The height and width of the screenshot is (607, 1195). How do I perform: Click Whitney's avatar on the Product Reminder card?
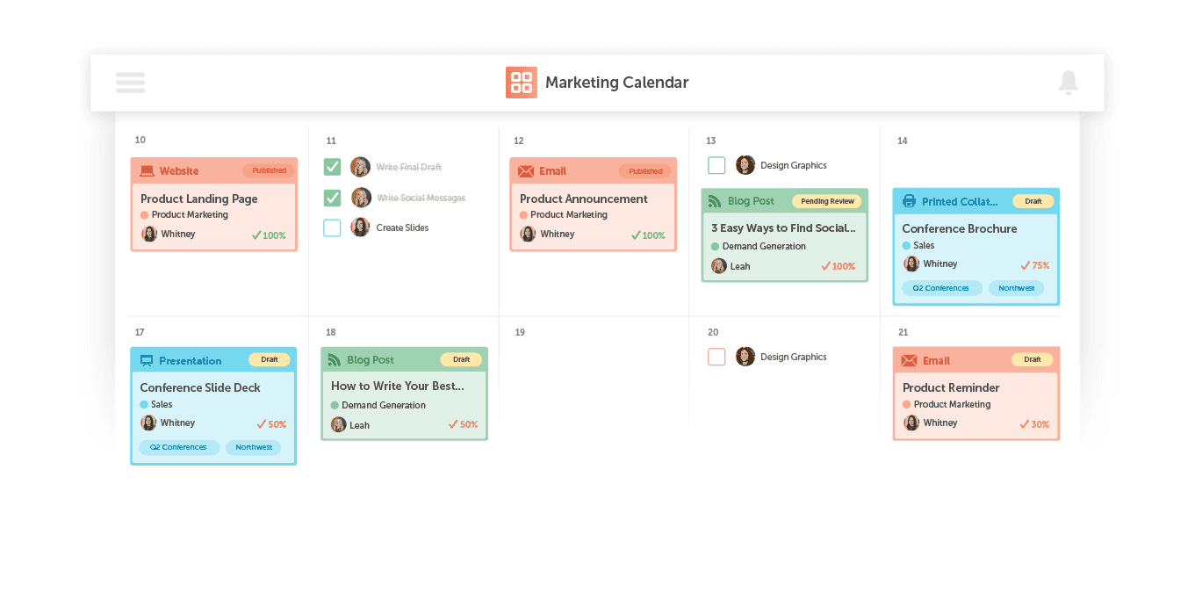click(911, 423)
